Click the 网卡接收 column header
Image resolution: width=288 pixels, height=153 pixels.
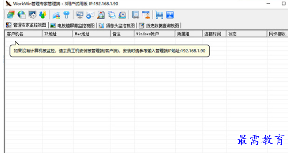277,34
